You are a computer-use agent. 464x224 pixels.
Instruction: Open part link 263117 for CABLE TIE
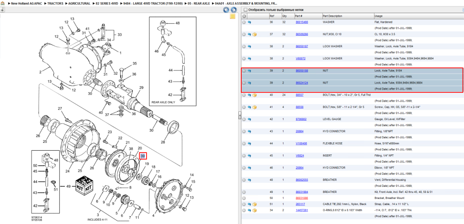pos(301,204)
